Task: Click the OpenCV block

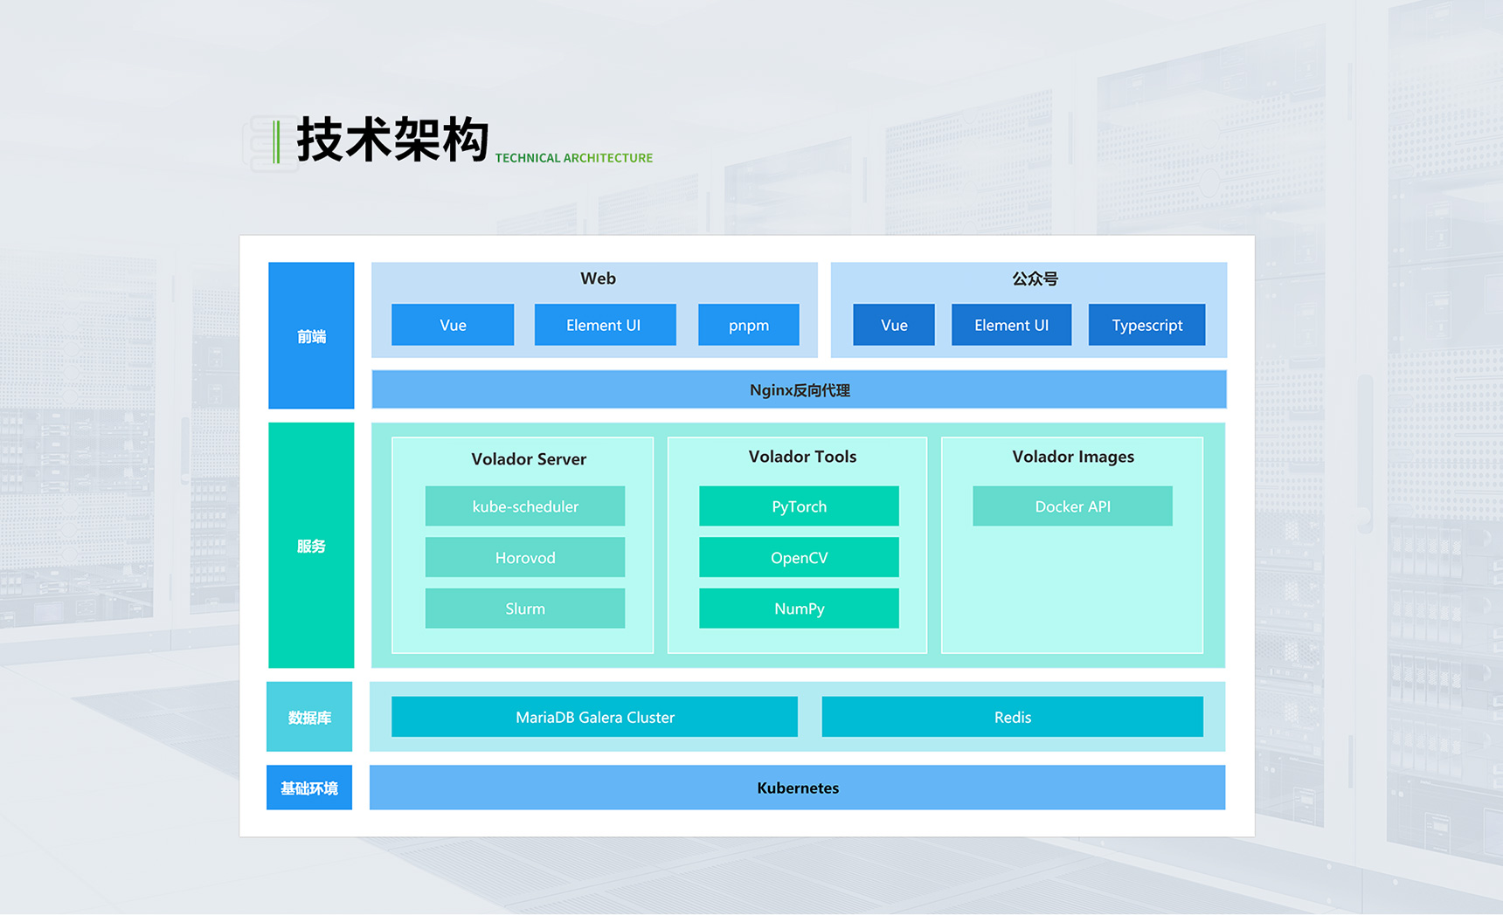Action: click(x=799, y=557)
